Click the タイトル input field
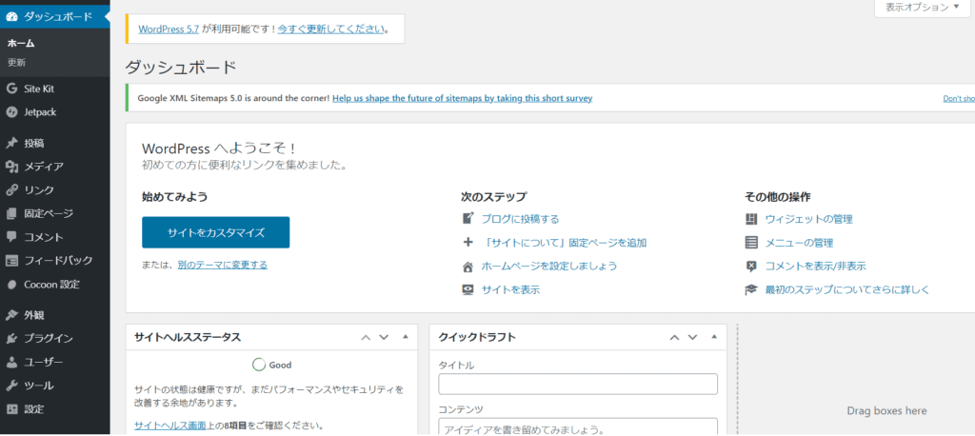 click(x=578, y=384)
